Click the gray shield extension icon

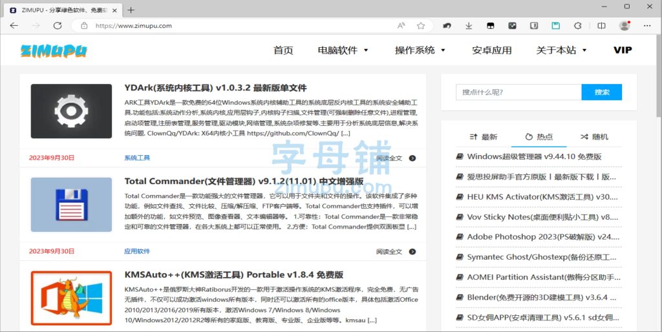[534, 26]
